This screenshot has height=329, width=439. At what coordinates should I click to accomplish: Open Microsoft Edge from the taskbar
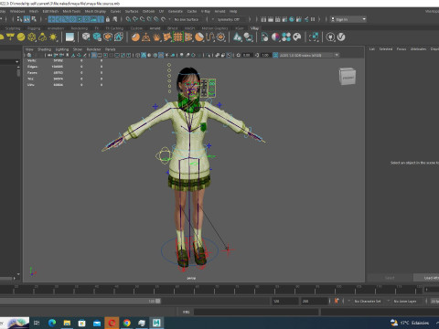click(52, 323)
